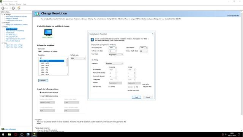Open Adjust desktop colour settings
Image resolution: width=243 pixels, height=137 pixels.
tap(15, 31)
